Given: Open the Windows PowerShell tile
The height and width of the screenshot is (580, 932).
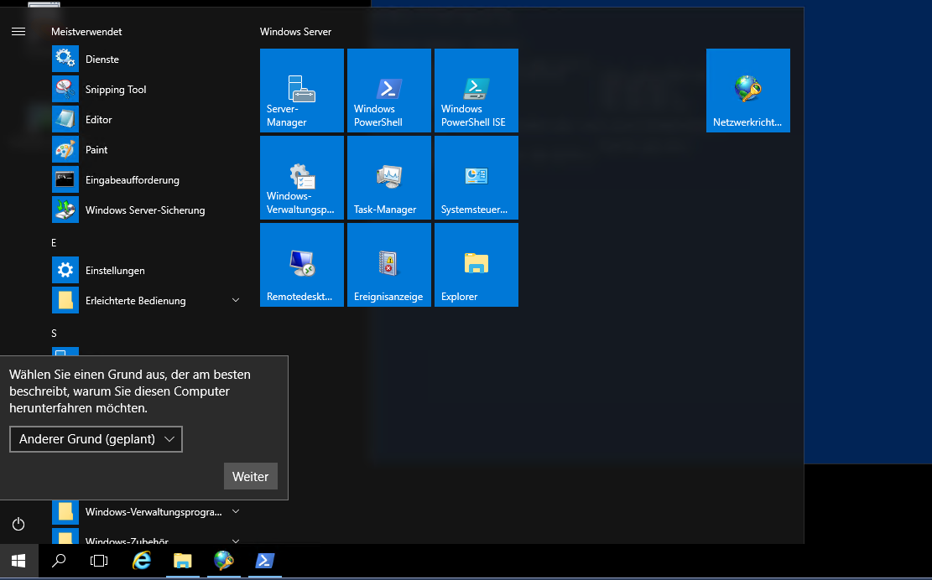Looking at the screenshot, I should click(388, 91).
